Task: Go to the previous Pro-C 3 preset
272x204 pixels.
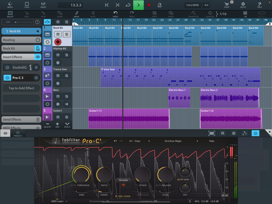Action: click(149, 141)
